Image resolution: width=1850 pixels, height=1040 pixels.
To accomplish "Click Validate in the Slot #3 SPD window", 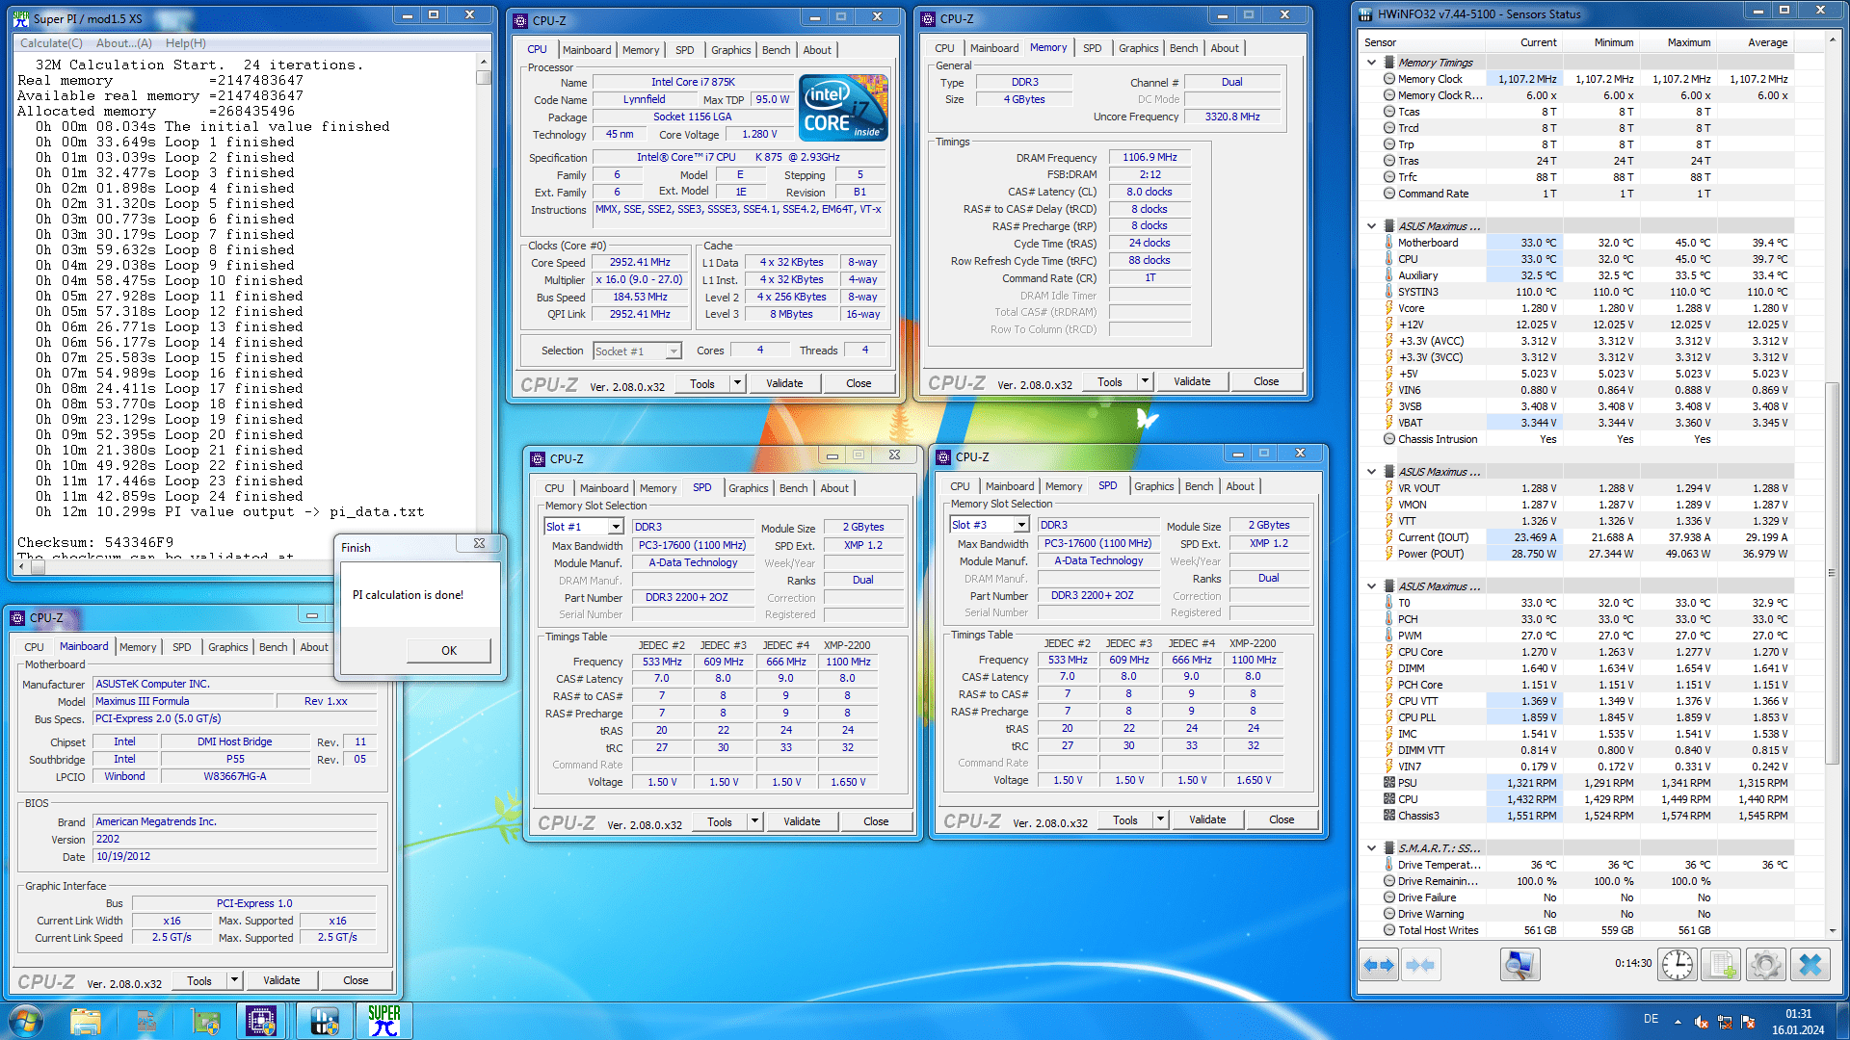I will [1206, 819].
